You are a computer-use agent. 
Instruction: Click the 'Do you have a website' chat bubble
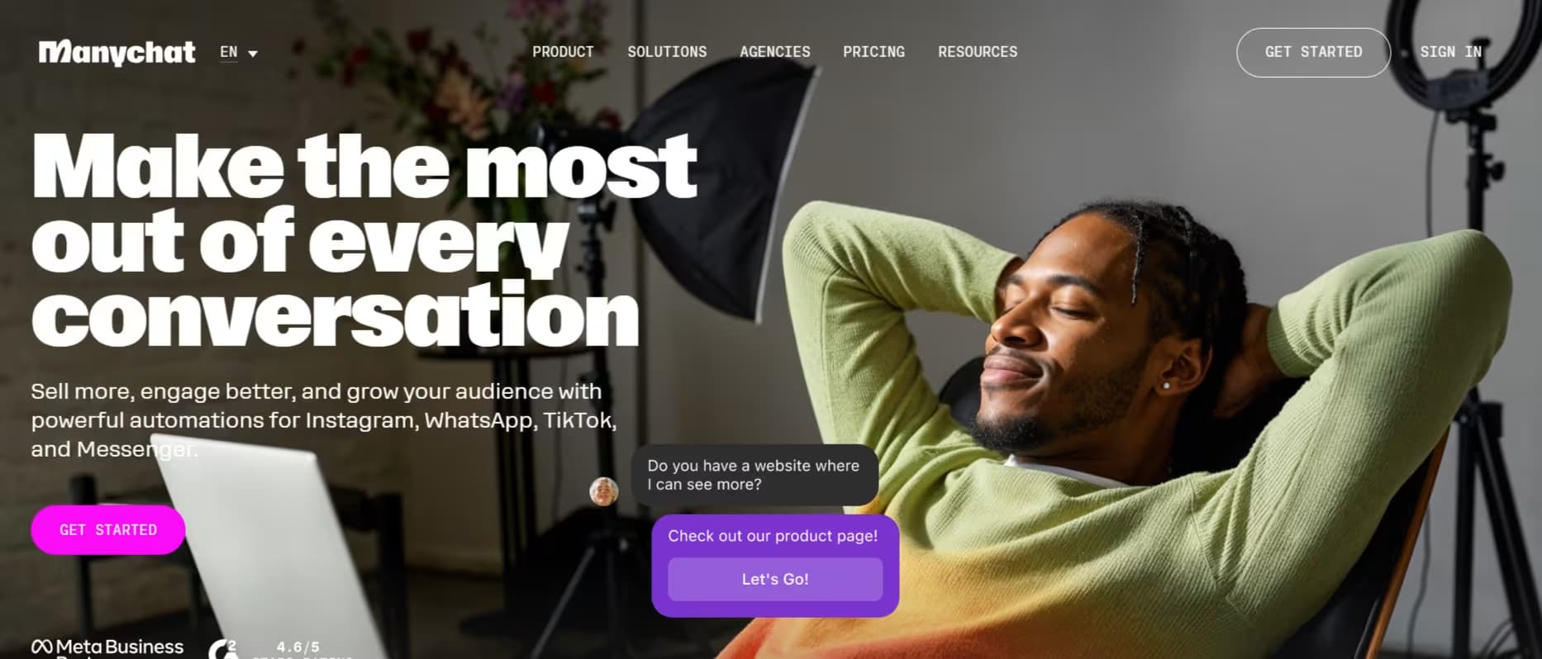click(x=754, y=475)
